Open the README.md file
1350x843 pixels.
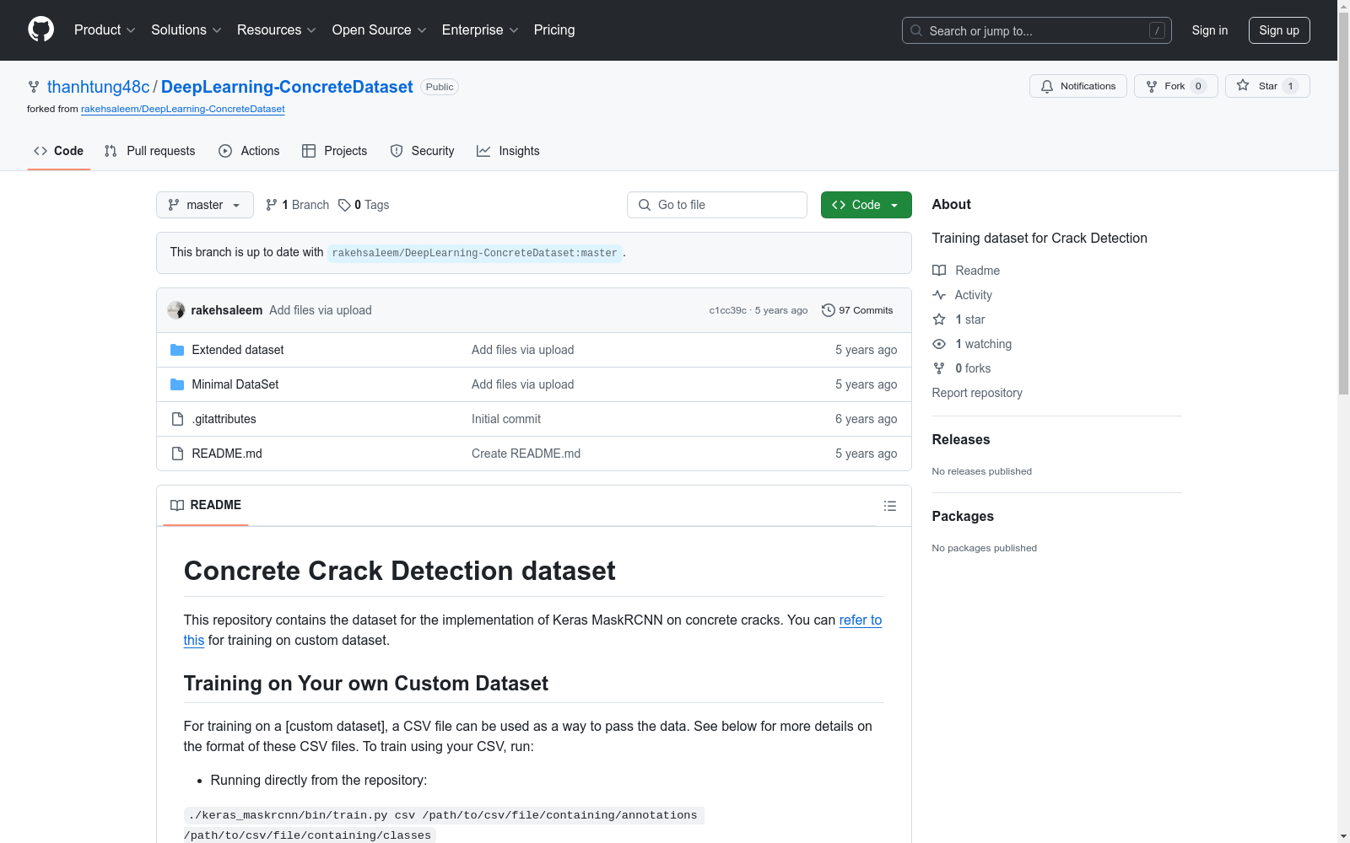point(227,454)
